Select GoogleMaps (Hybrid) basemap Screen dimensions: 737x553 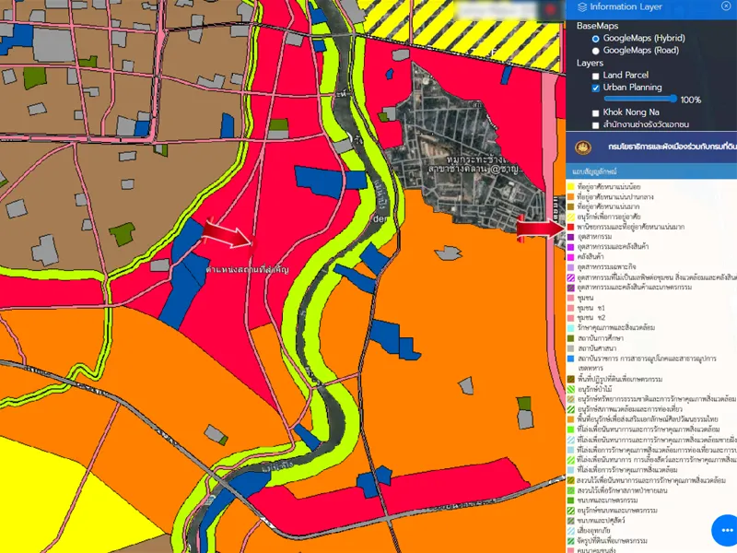point(595,39)
